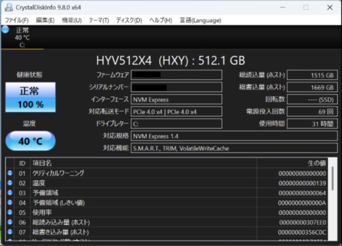Select the 使用率 attribute row
This screenshot has width=342, height=246.
pos(167,212)
